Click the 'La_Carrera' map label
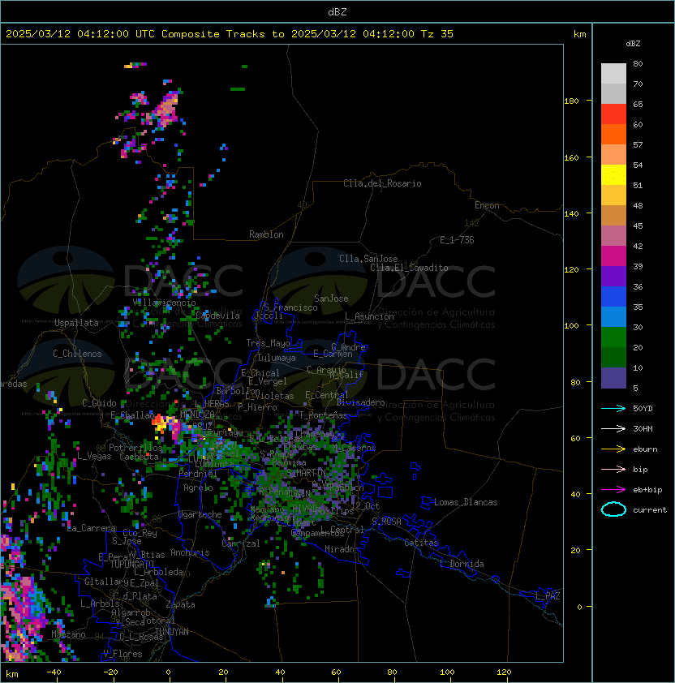The height and width of the screenshot is (683, 675). 92,528
